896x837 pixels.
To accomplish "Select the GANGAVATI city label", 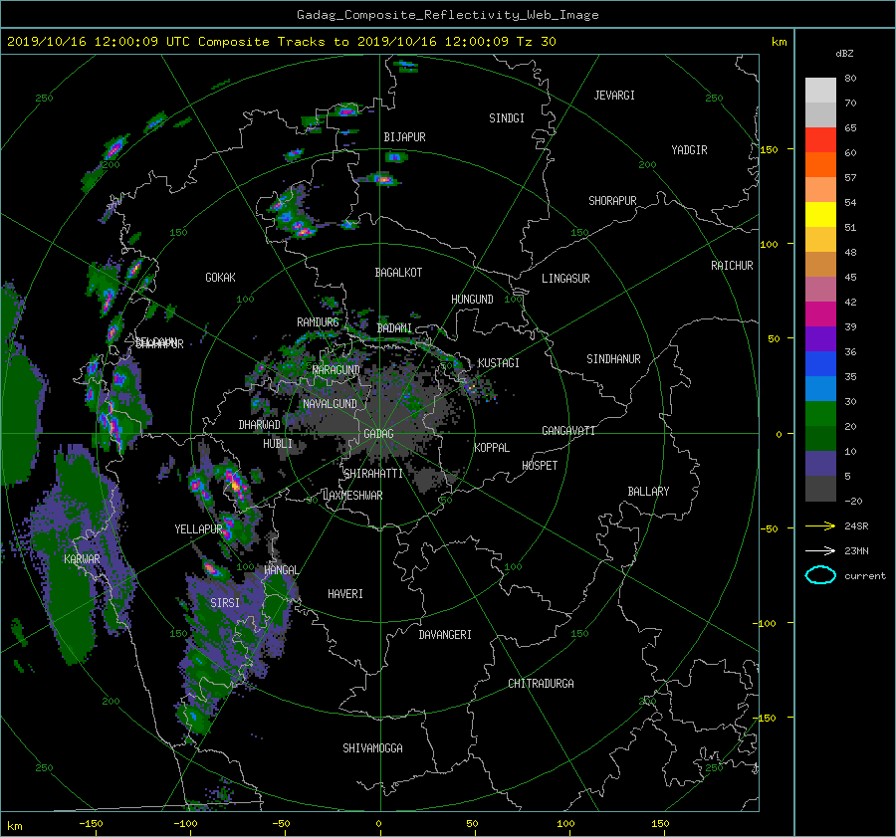I will coord(568,431).
